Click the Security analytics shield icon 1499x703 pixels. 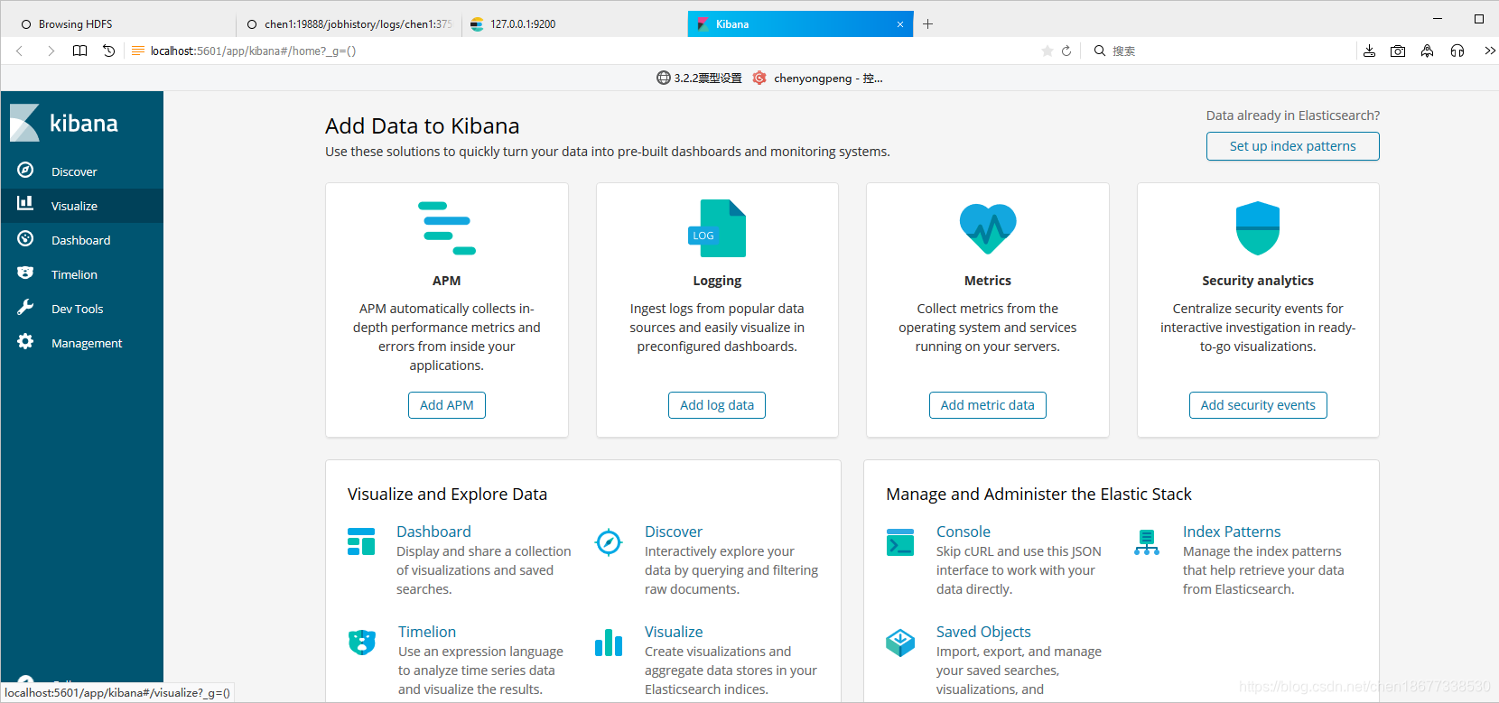(1258, 228)
